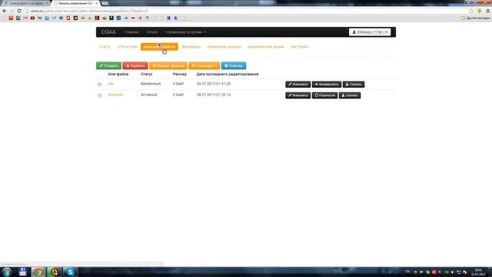Click Изменить in the Временный file row
492x277 pixels.
pyautogui.click(x=298, y=84)
